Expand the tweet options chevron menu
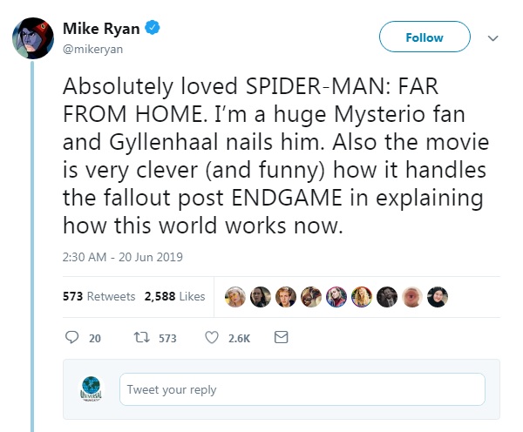Screen dimensions: 523x432 pyautogui.click(x=492, y=38)
